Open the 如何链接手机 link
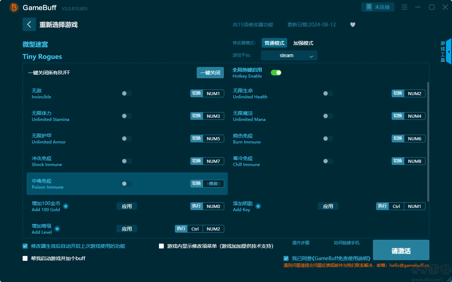452x282 pixels. pos(347,243)
